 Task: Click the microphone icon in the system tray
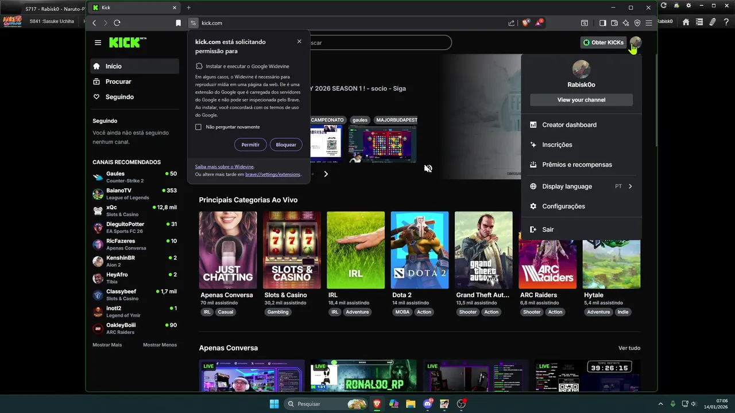672,404
